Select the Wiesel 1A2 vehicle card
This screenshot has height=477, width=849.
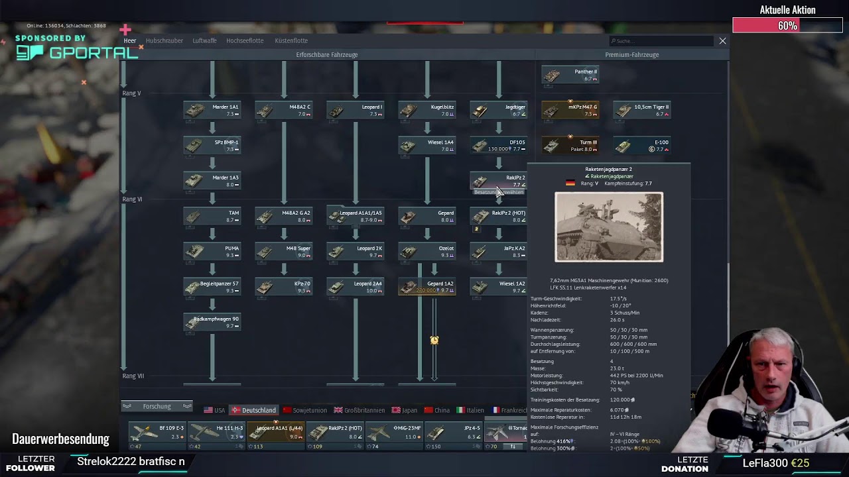(499, 287)
